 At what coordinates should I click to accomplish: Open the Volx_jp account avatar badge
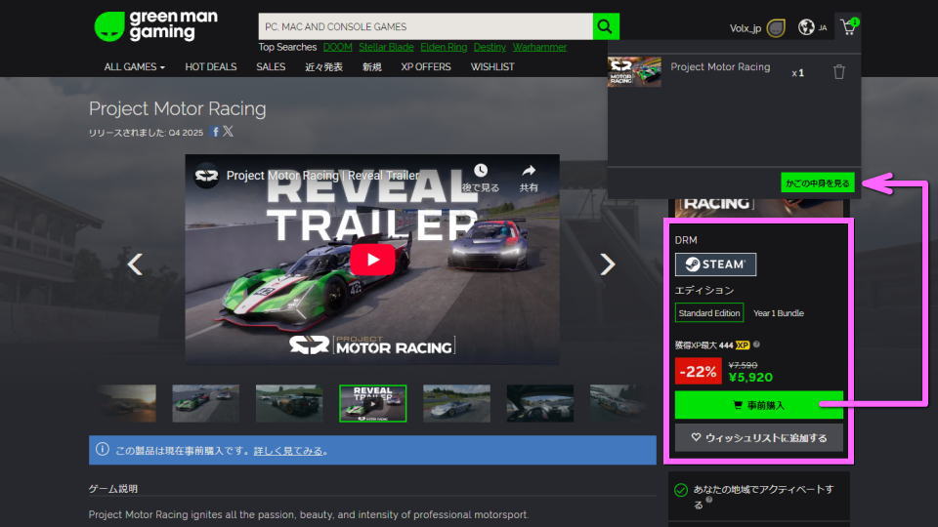[x=776, y=28]
